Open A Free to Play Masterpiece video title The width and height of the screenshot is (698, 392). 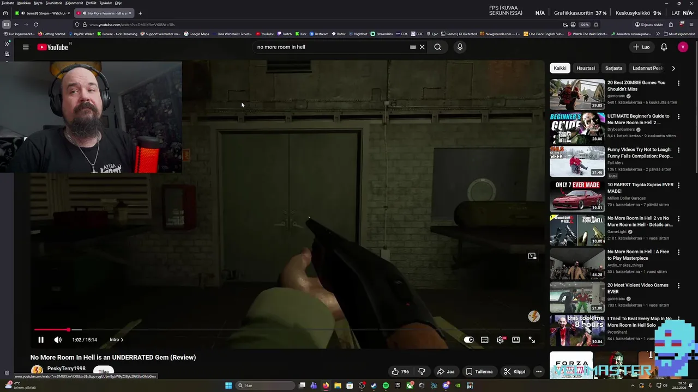point(638,255)
